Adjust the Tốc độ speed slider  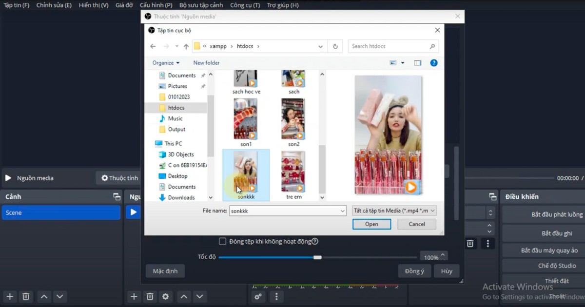[318, 257]
